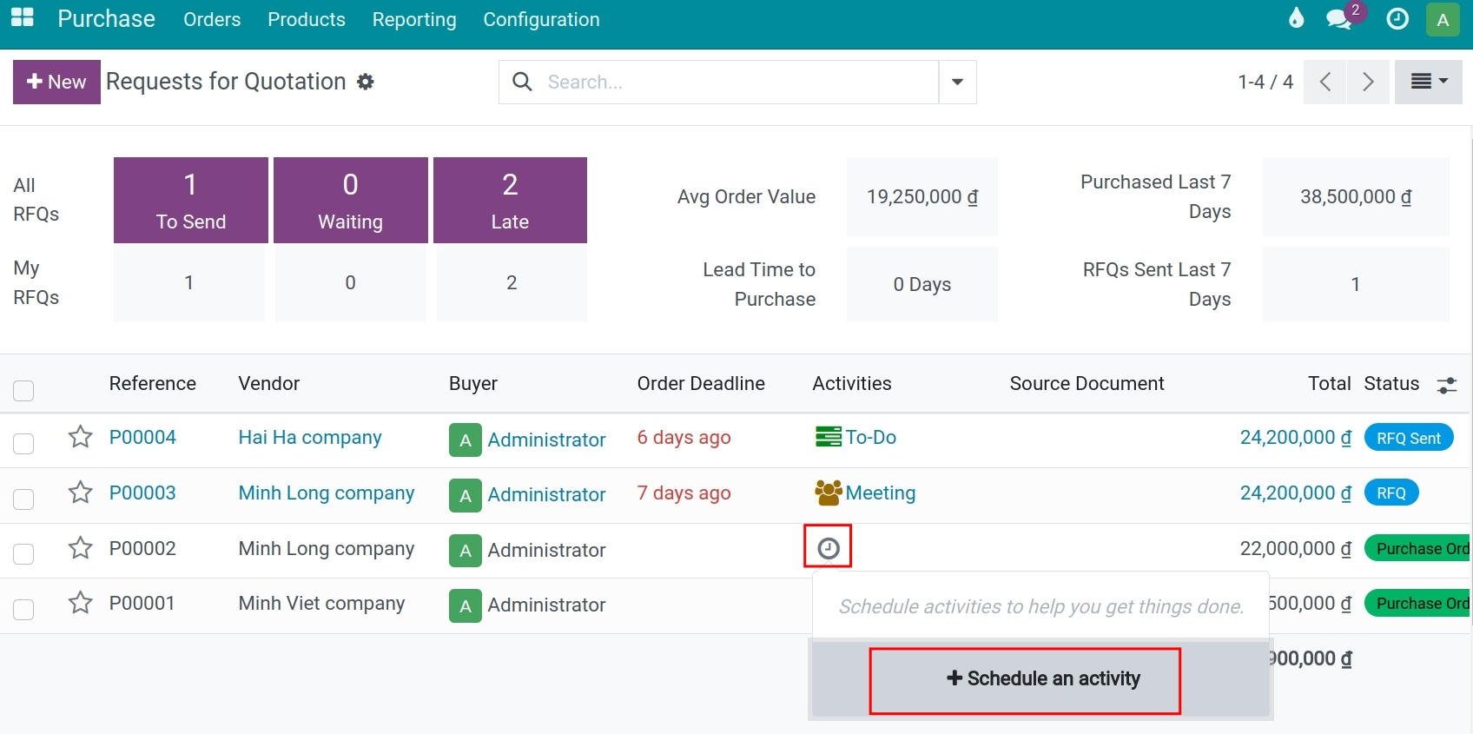Open the activities clock in top bar
Viewport: 1473px width, 734px height.
1397,18
